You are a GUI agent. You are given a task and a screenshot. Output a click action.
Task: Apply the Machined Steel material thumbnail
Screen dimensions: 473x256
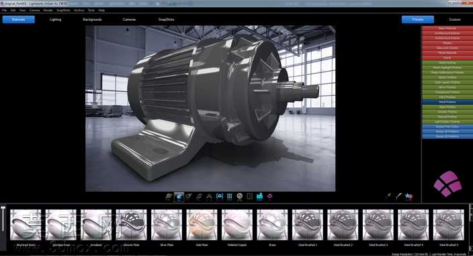click(x=26, y=225)
